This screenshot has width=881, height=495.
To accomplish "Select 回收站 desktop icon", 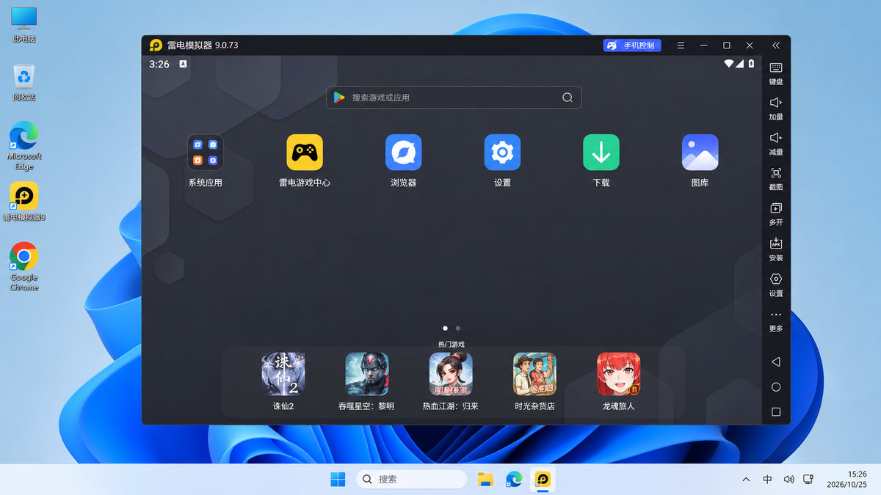I will pyautogui.click(x=24, y=82).
